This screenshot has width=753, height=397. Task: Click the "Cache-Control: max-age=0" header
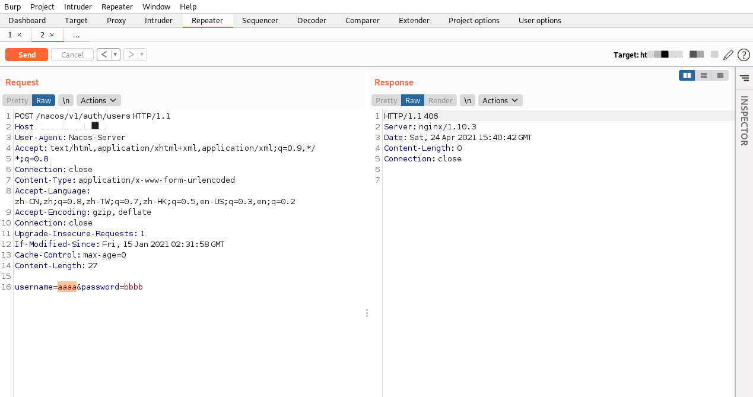click(71, 255)
